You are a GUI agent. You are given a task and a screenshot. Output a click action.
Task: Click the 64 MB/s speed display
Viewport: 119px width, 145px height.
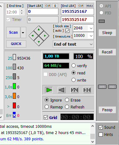click(x=56, y=66)
